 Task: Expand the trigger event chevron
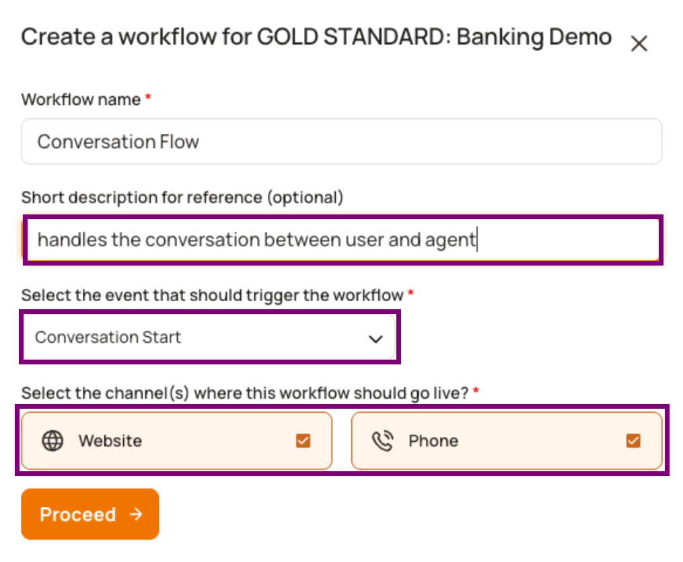[375, 338]
